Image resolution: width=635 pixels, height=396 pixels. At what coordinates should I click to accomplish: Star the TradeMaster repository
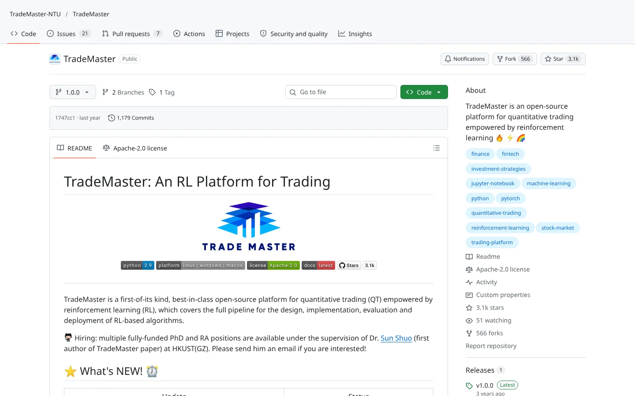point(563,59)
